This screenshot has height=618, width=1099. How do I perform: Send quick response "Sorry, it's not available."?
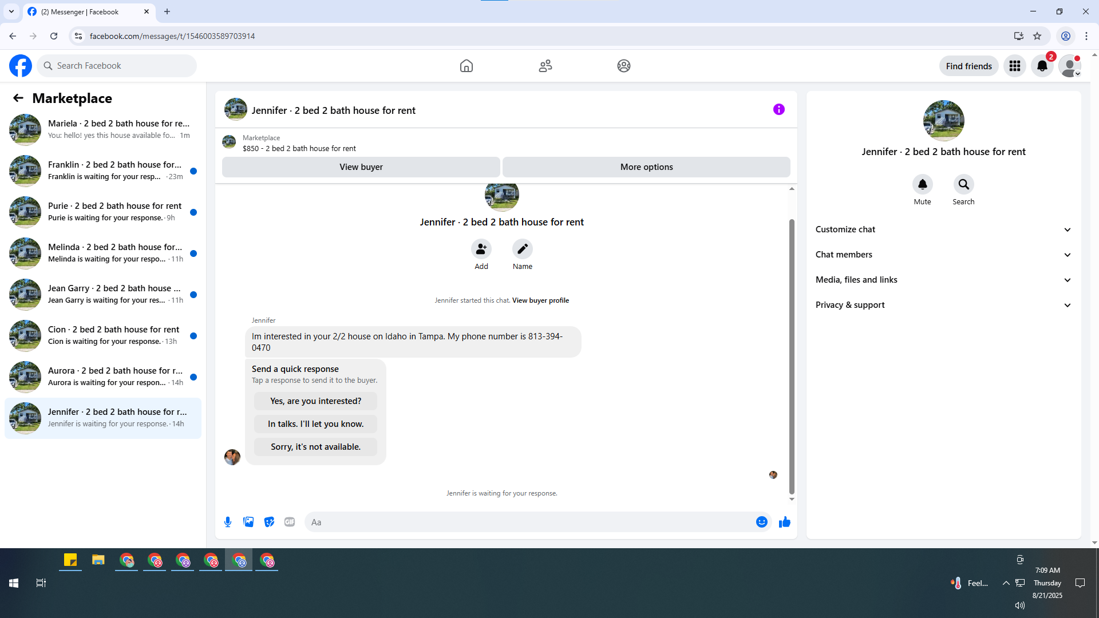[315, 447]
